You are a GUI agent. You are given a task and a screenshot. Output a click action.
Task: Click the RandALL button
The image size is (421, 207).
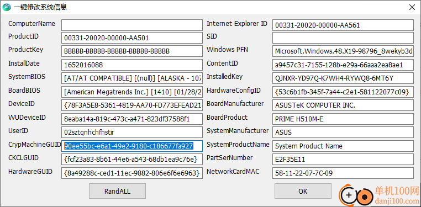tap(117, 191)
